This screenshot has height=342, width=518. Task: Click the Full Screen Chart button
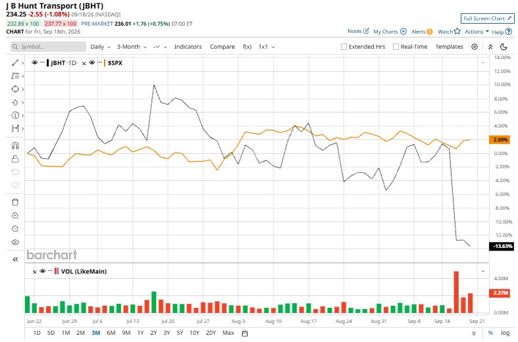click(x=488, y=18)
